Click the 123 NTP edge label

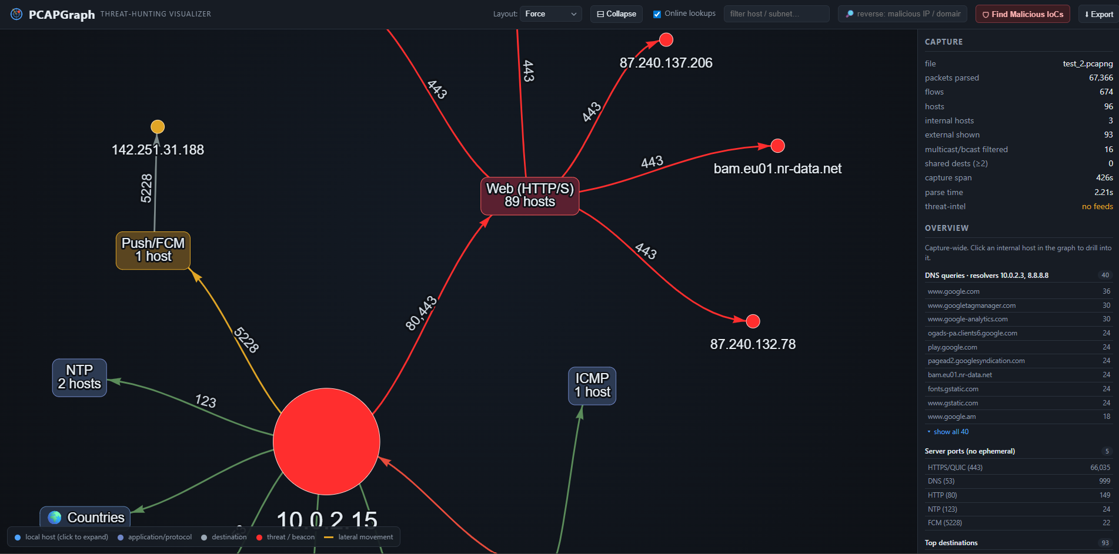205,401
